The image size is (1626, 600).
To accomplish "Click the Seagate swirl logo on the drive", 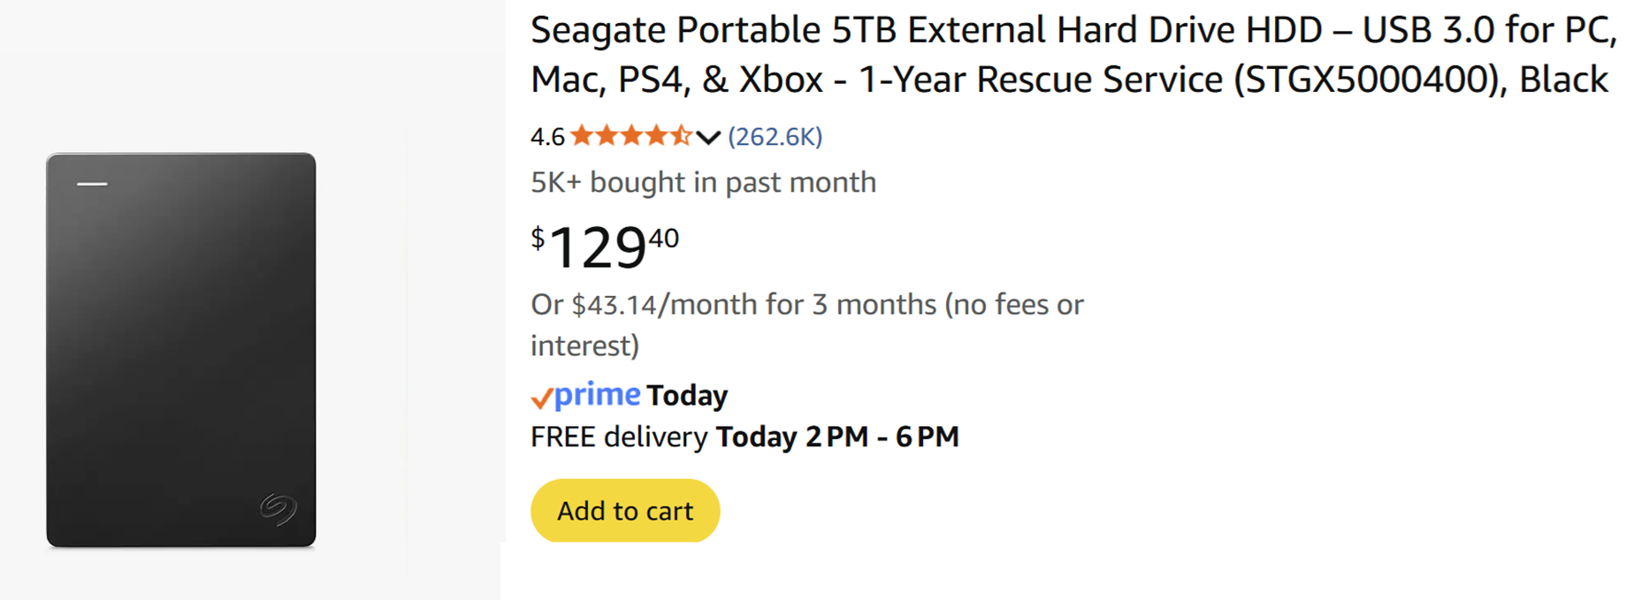I will coord(279,508).
